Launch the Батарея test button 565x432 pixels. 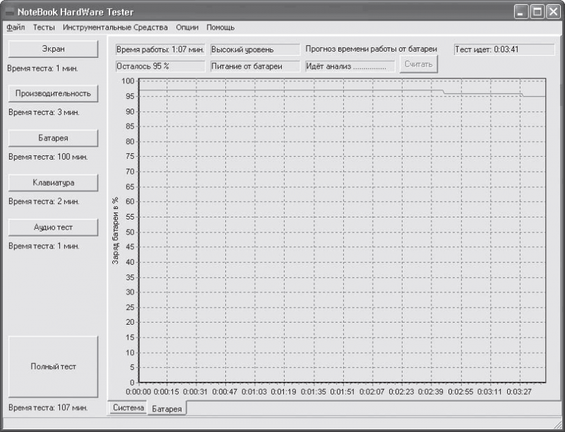coord(53,138)
